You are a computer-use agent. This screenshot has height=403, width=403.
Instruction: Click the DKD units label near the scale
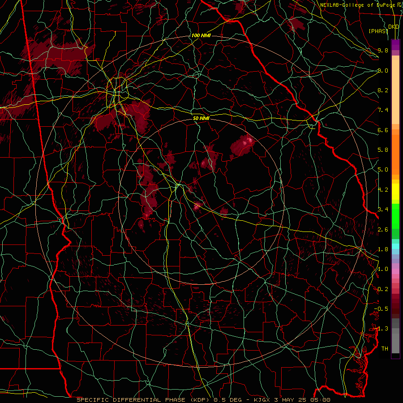coord(394,27)
